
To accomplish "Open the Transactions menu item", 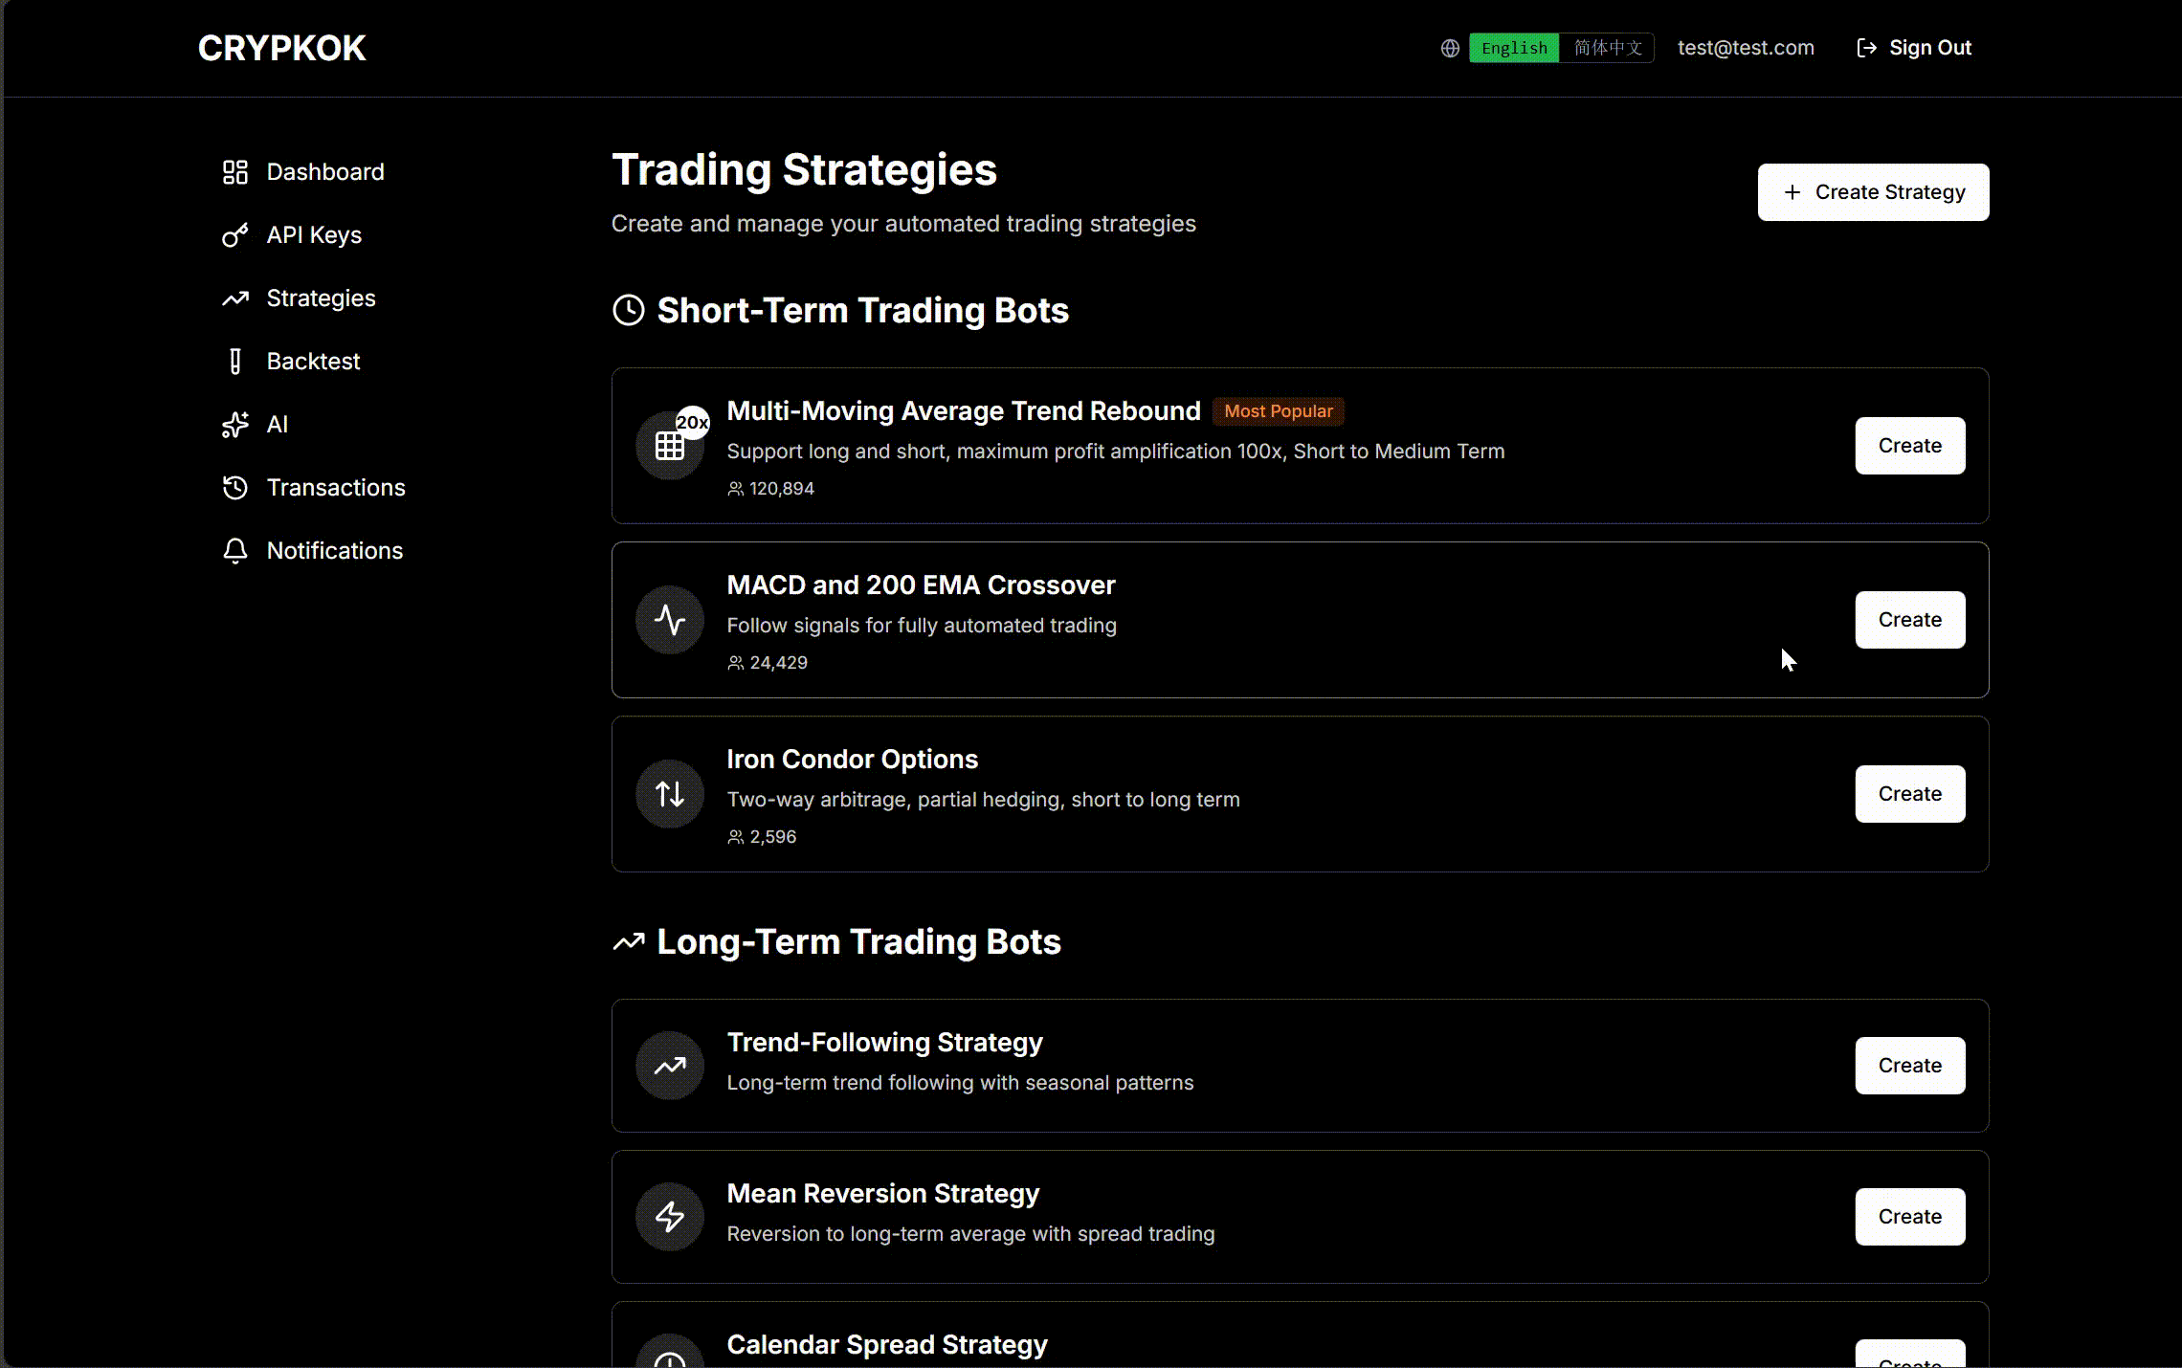I will [336, 488].
